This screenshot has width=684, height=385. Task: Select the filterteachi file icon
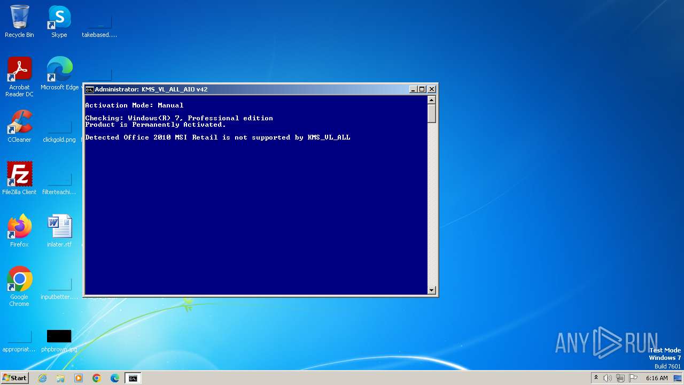pyautogui.click(x=59, y=183)
